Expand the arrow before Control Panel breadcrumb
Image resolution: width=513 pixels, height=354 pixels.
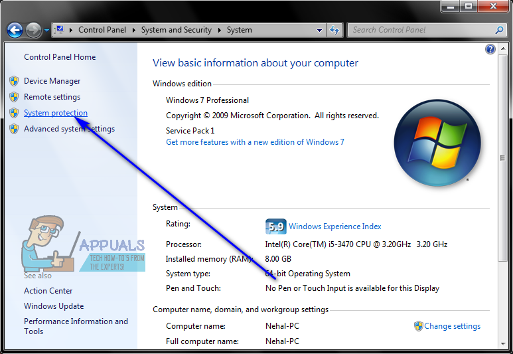tap(70, 30)
